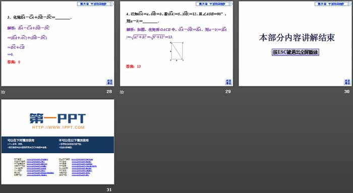Click the slide number 29 label
Viewport: 353px width, 193px height.
coord(228,92)
